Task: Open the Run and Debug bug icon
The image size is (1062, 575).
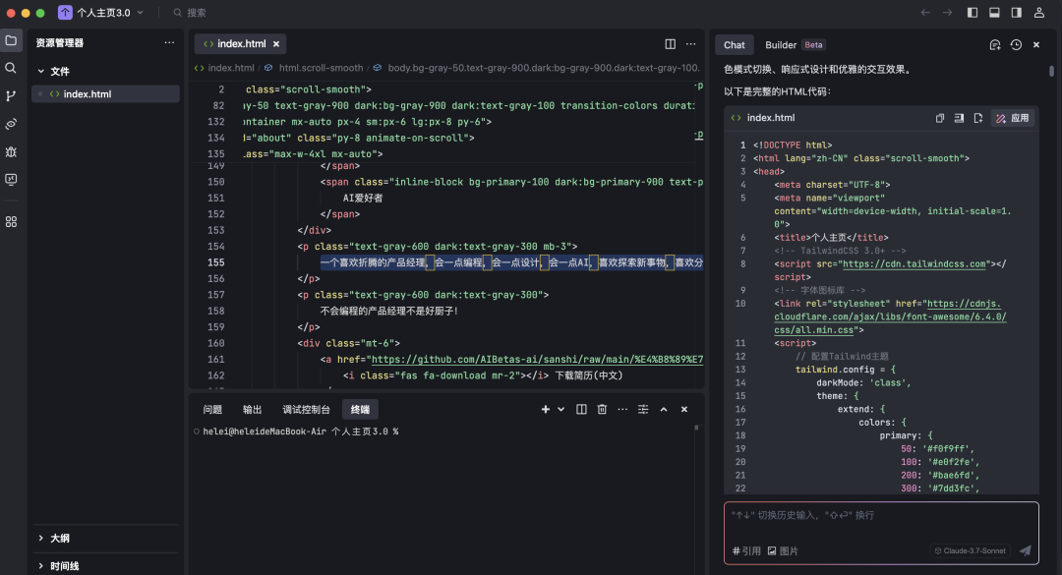Action: pyautogui.click(x=11, y=151)
